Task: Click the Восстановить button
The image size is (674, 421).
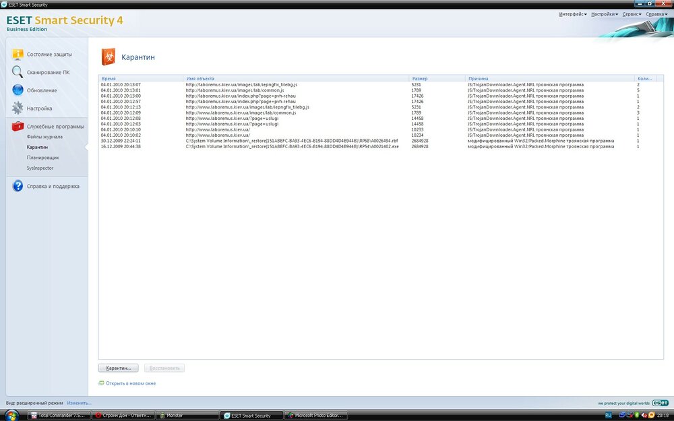Action: click(x=164, y=368)
